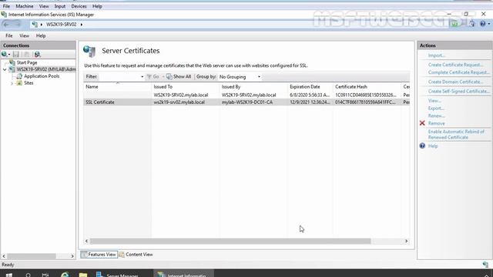Click the certificates list horizontal scrollbar thumb
The width and height of the screenshot is (493, 277).
[230, 241]
